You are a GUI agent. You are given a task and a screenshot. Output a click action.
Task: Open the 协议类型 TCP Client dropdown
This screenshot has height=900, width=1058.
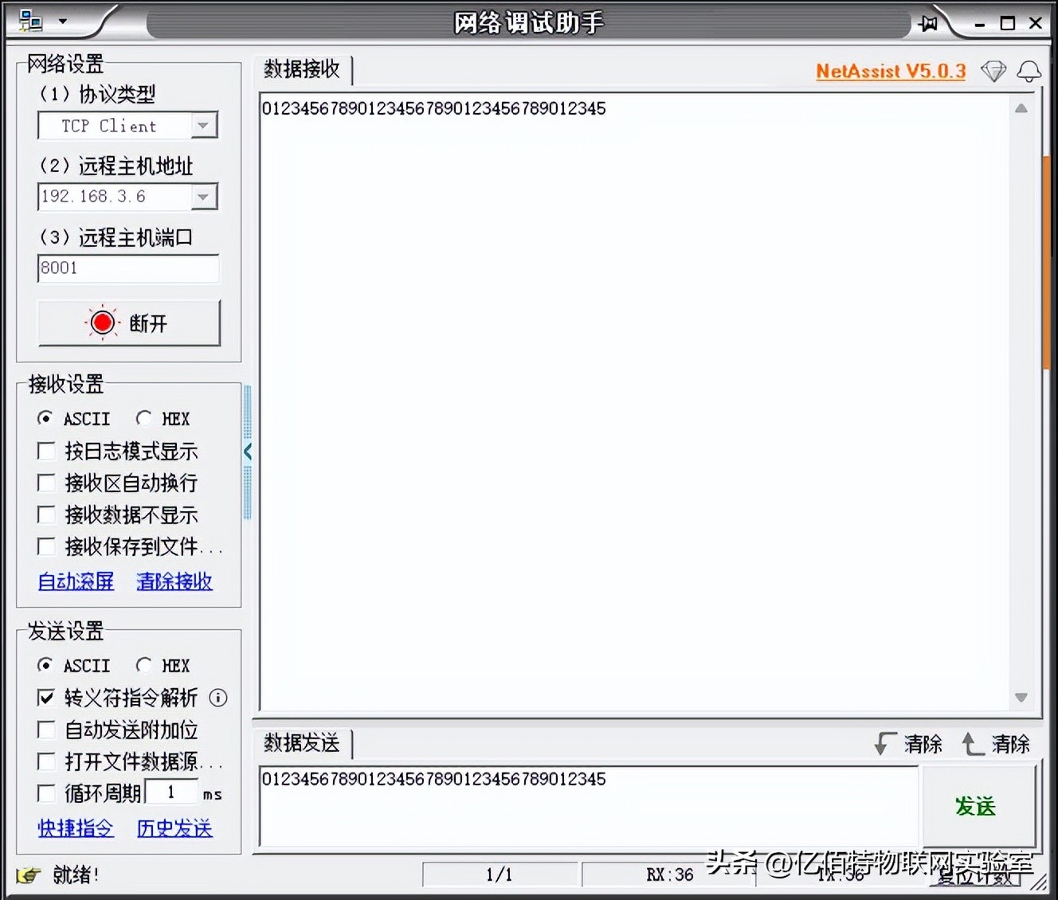tap(204, 125)
